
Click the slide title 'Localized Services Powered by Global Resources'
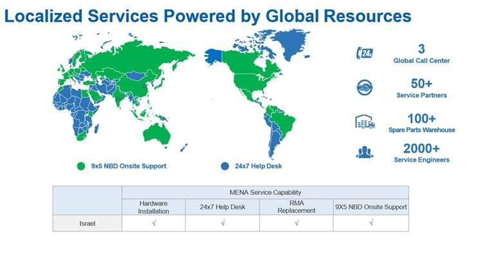208,16
